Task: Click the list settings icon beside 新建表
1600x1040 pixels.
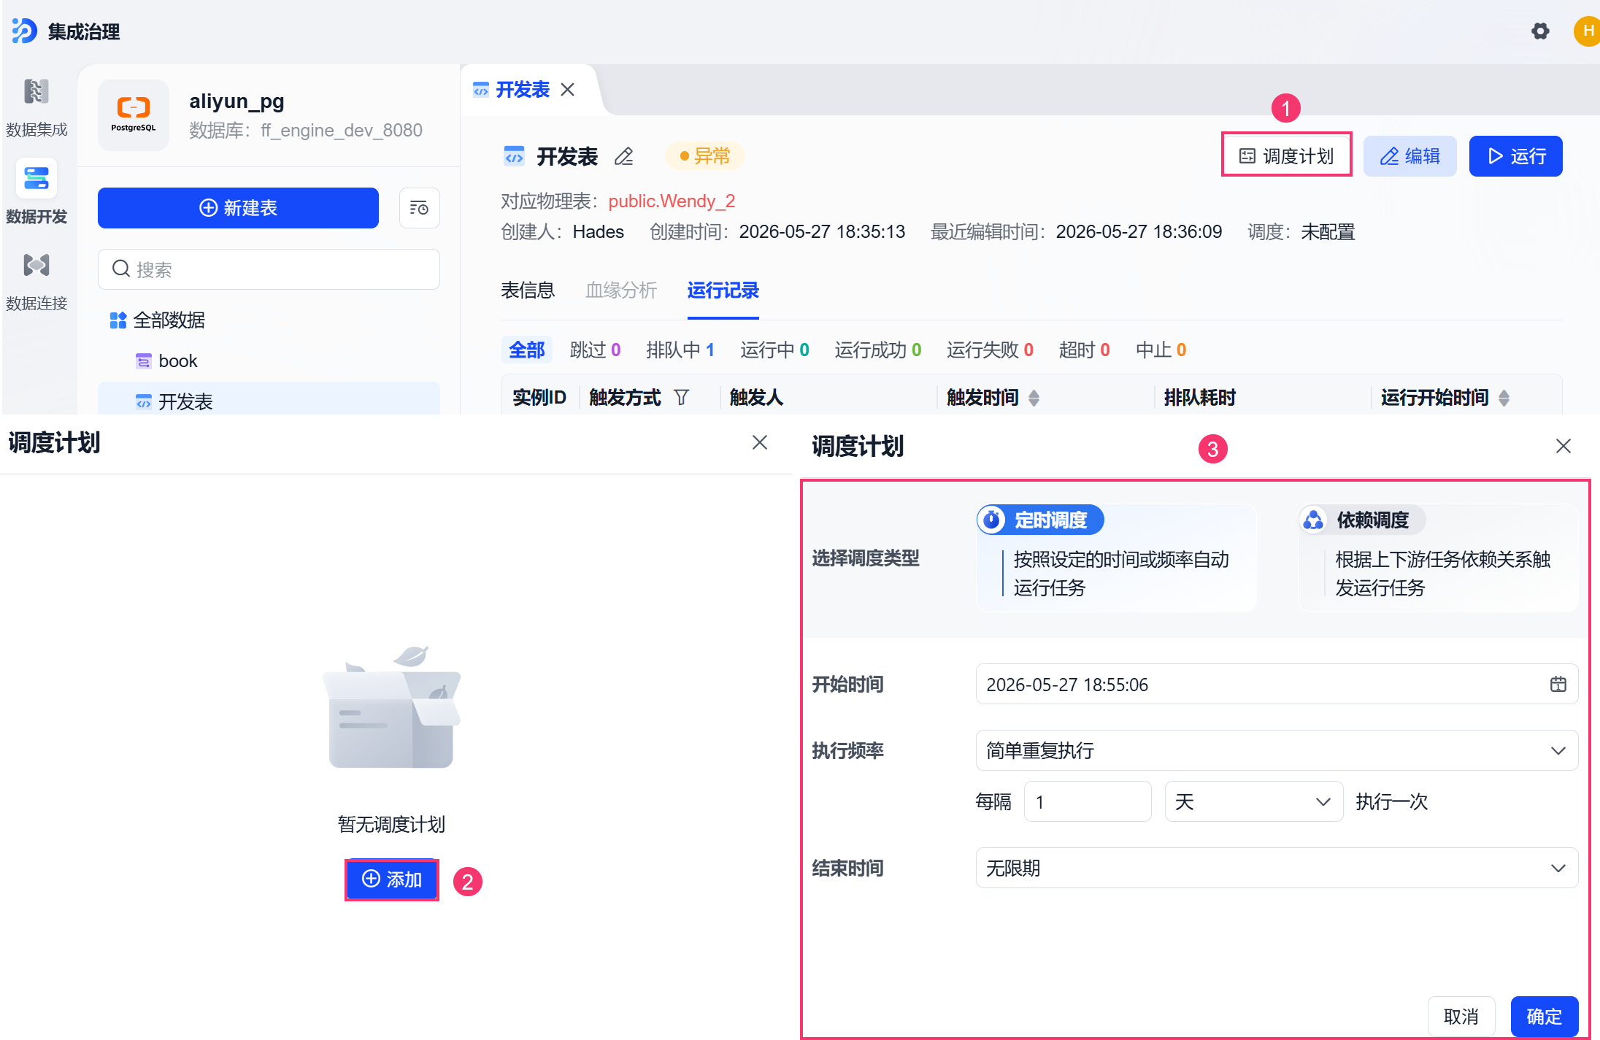Action: click(x=419, y=208)
